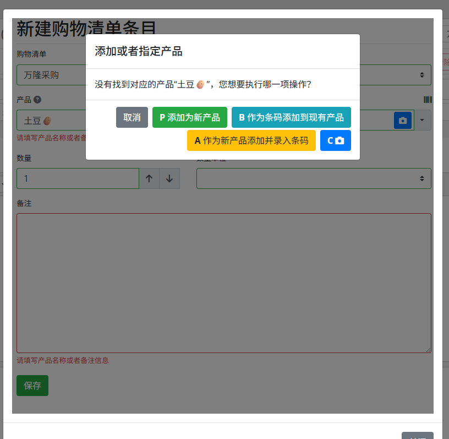Image resolution: width=449 pixels, height=439 pixels.
Task: Expand the product field dropdown caret
Action: 423,120
